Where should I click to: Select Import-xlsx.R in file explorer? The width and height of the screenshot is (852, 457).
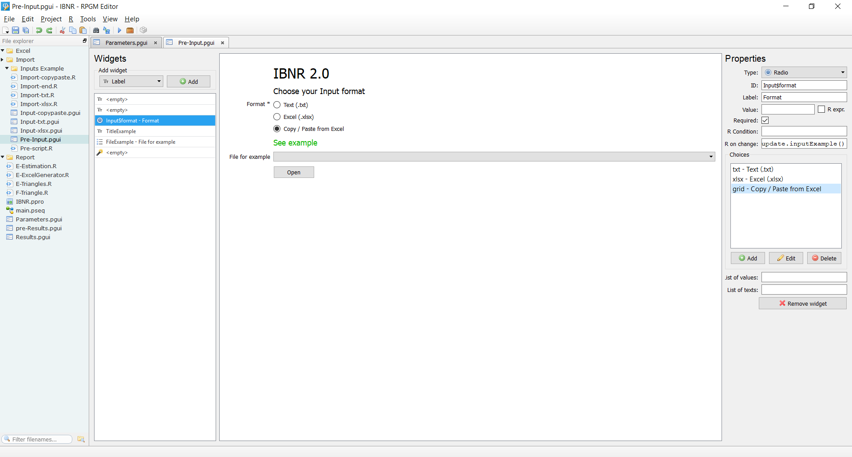point(39,104)
